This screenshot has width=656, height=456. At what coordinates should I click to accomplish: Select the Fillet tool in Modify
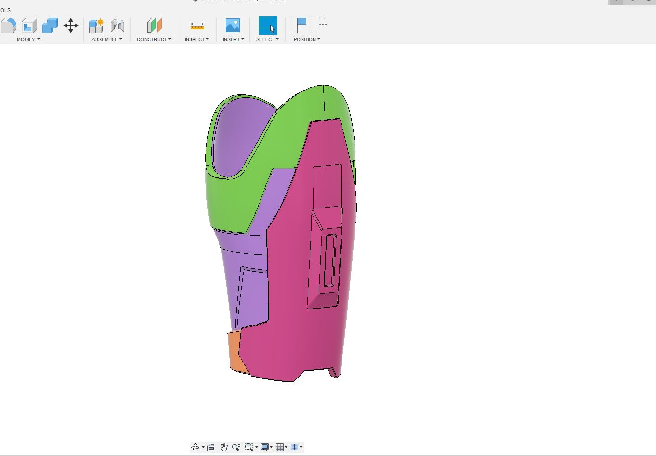[x=9, y=26]
